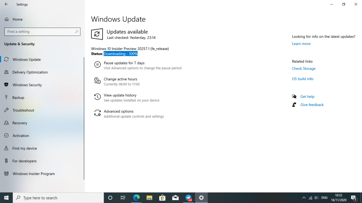Click the Find my device icon
Screen dimensions: 362x203
6,148
